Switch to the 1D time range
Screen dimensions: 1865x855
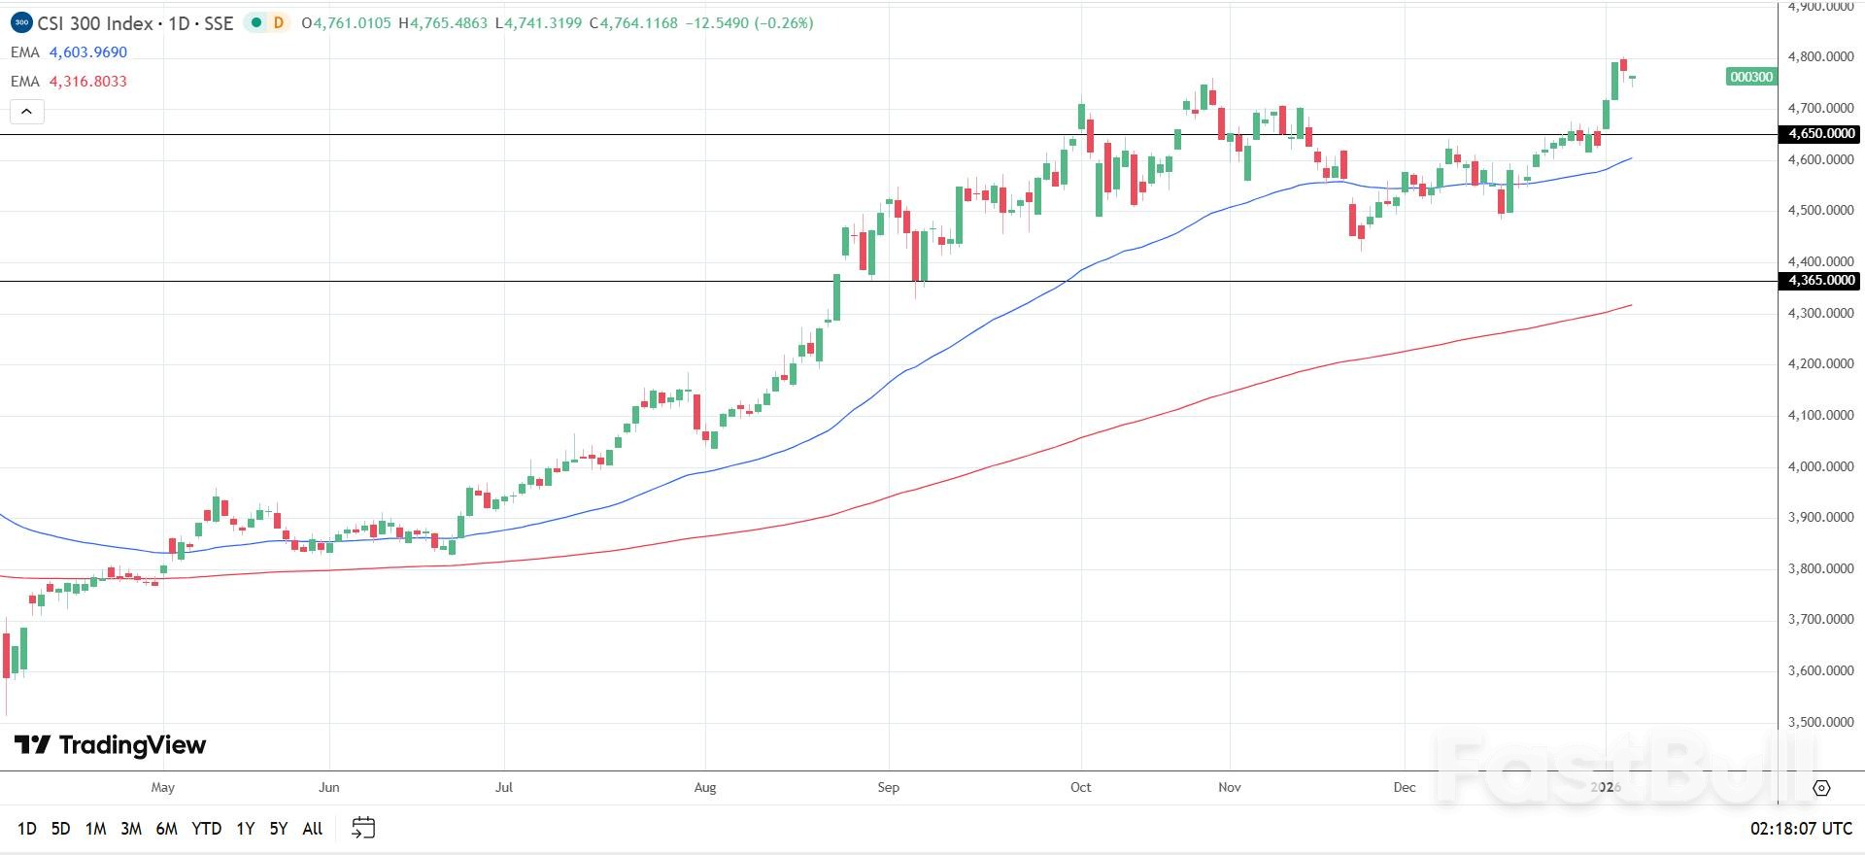point(27,829)
